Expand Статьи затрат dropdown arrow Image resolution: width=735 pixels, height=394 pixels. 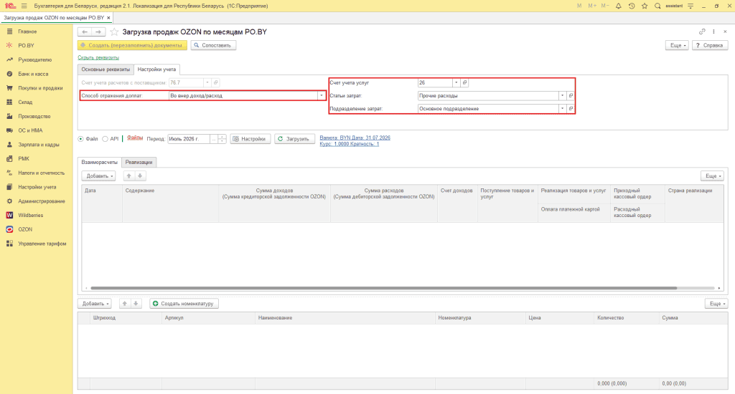point(562,95)
